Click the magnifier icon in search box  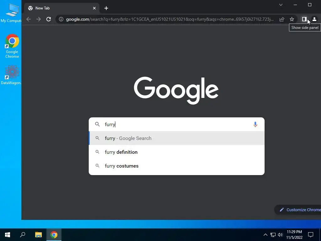(x=97, y=124)
